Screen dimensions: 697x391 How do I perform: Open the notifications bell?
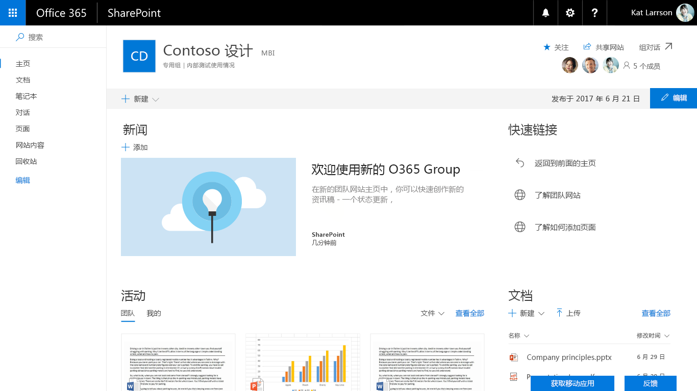(x=545, y=13)
